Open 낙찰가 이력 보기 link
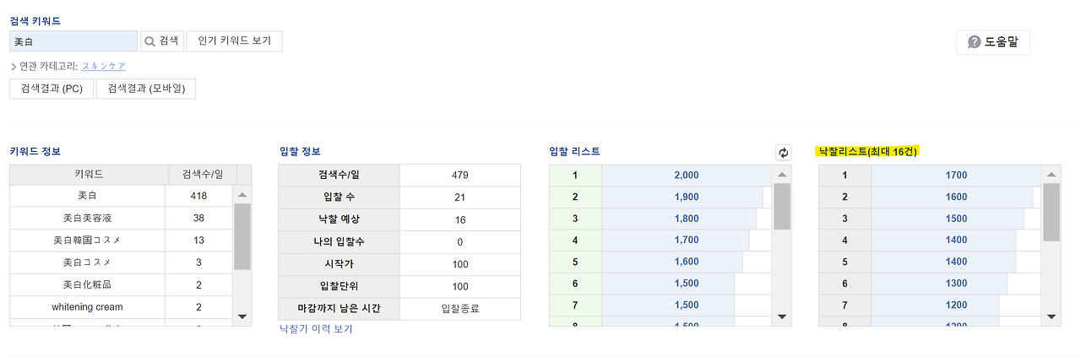1081x357 pixels. pos(316,329)
